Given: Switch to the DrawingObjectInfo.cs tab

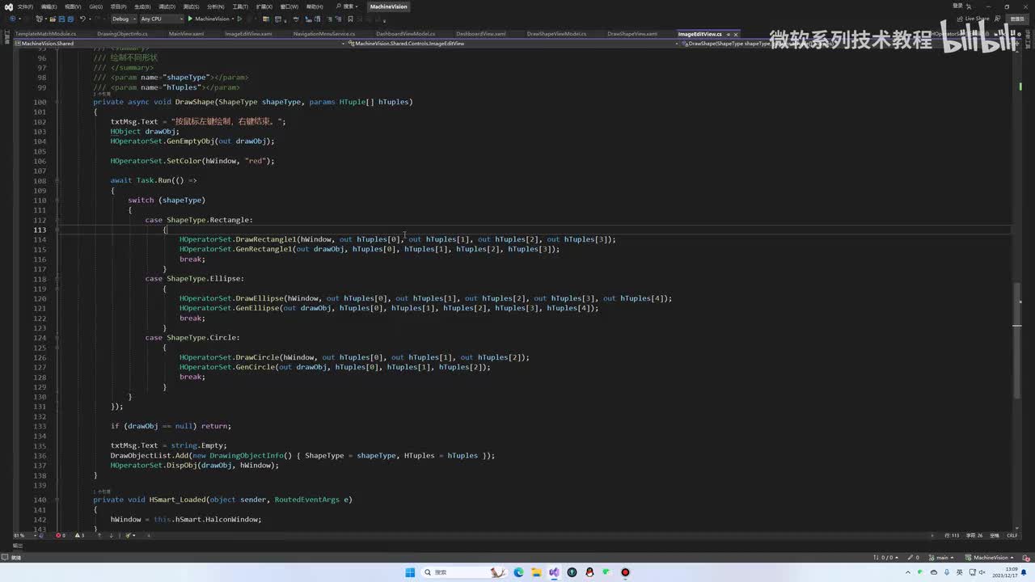Looking at the screenshot, I should pyautogui.click(x=122, y=34).
